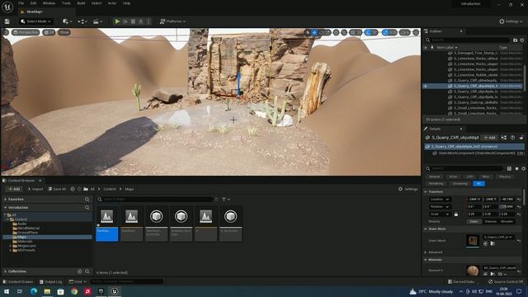Open the cinematics clapperboard dropdown
This screenshot has height=297, width=528.
tap(97, 21)
